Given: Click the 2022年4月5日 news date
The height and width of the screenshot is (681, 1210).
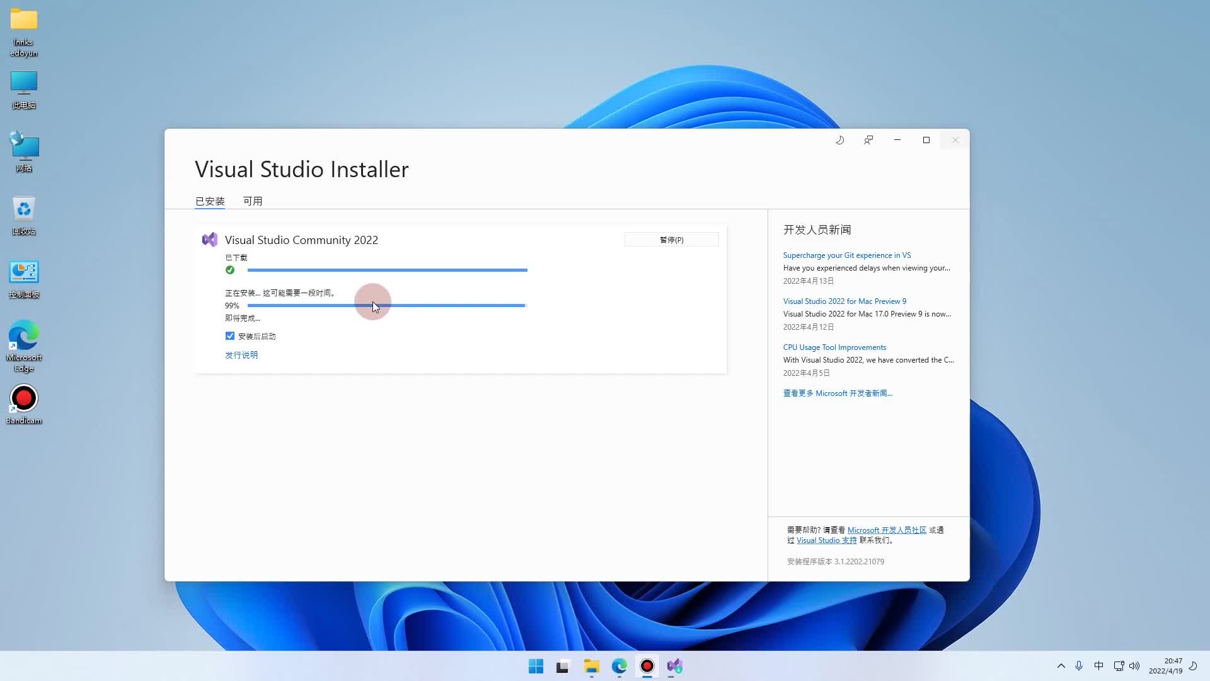Looking at the screenshot, I should [x=807, y=373].
